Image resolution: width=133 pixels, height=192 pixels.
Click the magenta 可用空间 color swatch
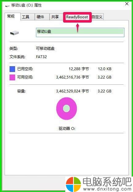tap(12, 77)
